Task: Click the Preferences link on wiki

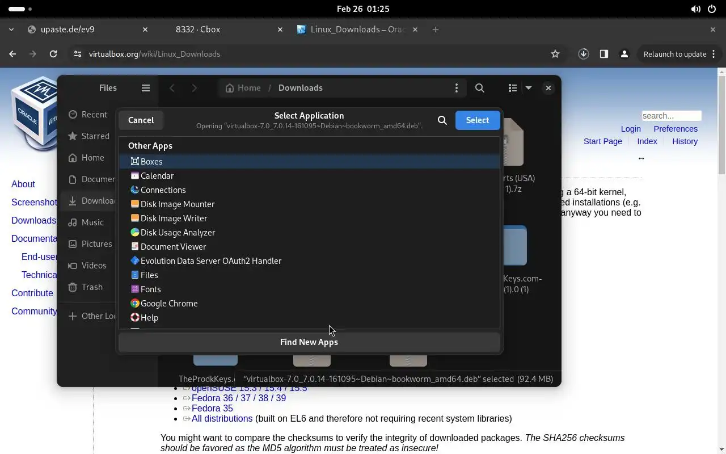Action: tap(676, 129)
